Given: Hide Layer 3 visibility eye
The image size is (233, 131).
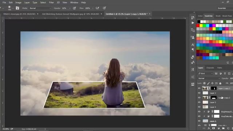Looking at the screenshot, I should coord(199,121).
